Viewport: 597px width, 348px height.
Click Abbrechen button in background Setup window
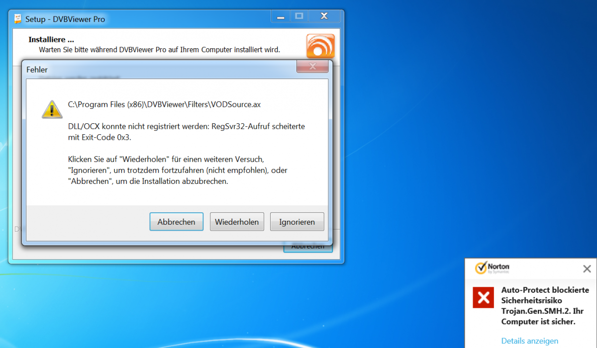(x=308, y=247)
